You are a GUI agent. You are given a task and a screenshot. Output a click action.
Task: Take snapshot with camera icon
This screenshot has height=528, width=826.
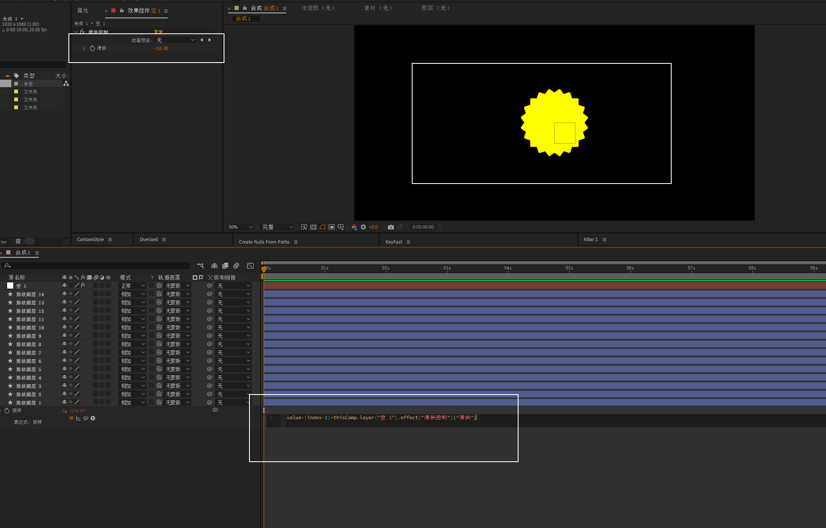[x=390, y=227]
